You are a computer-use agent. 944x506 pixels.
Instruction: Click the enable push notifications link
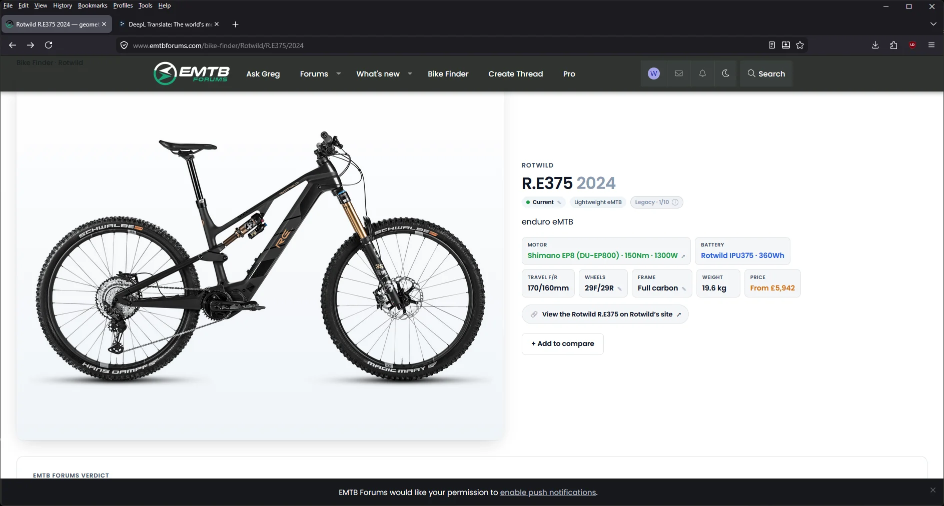(x=548, y=492)
